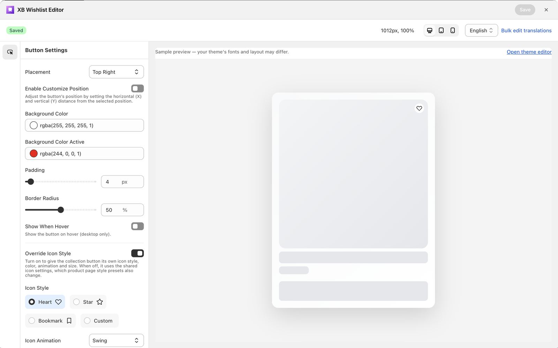Open the English language selector
Image resolution: width=558 pixels, height=348 pixels.
(481, 30)
